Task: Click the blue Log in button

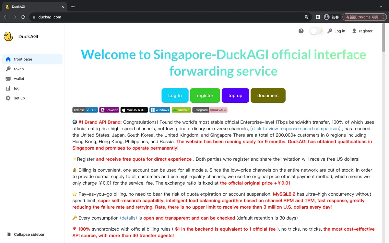Action: pyautogui.click(x=175, y=96)
